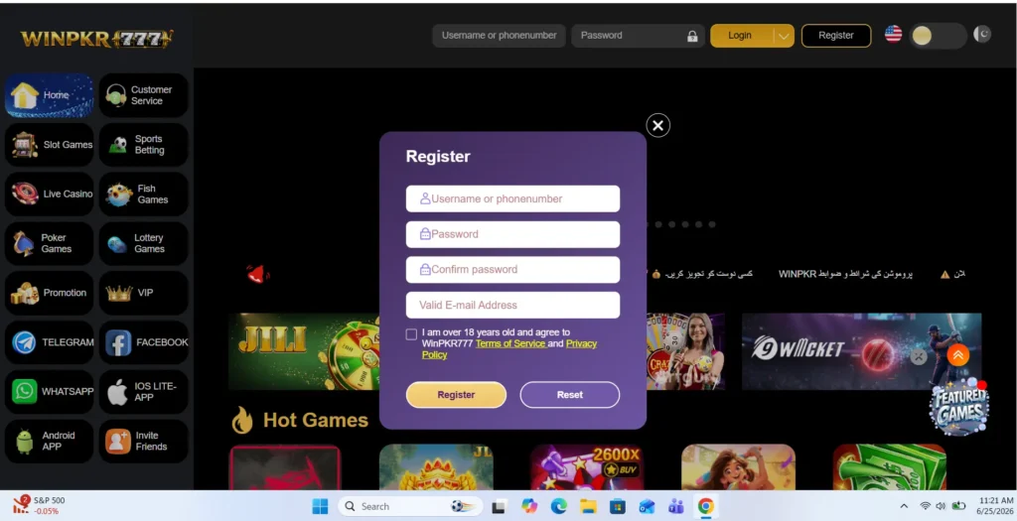Screen dimensions: 1017x521
Task: Open the TELEGRAM link
Action: [50, 342]
